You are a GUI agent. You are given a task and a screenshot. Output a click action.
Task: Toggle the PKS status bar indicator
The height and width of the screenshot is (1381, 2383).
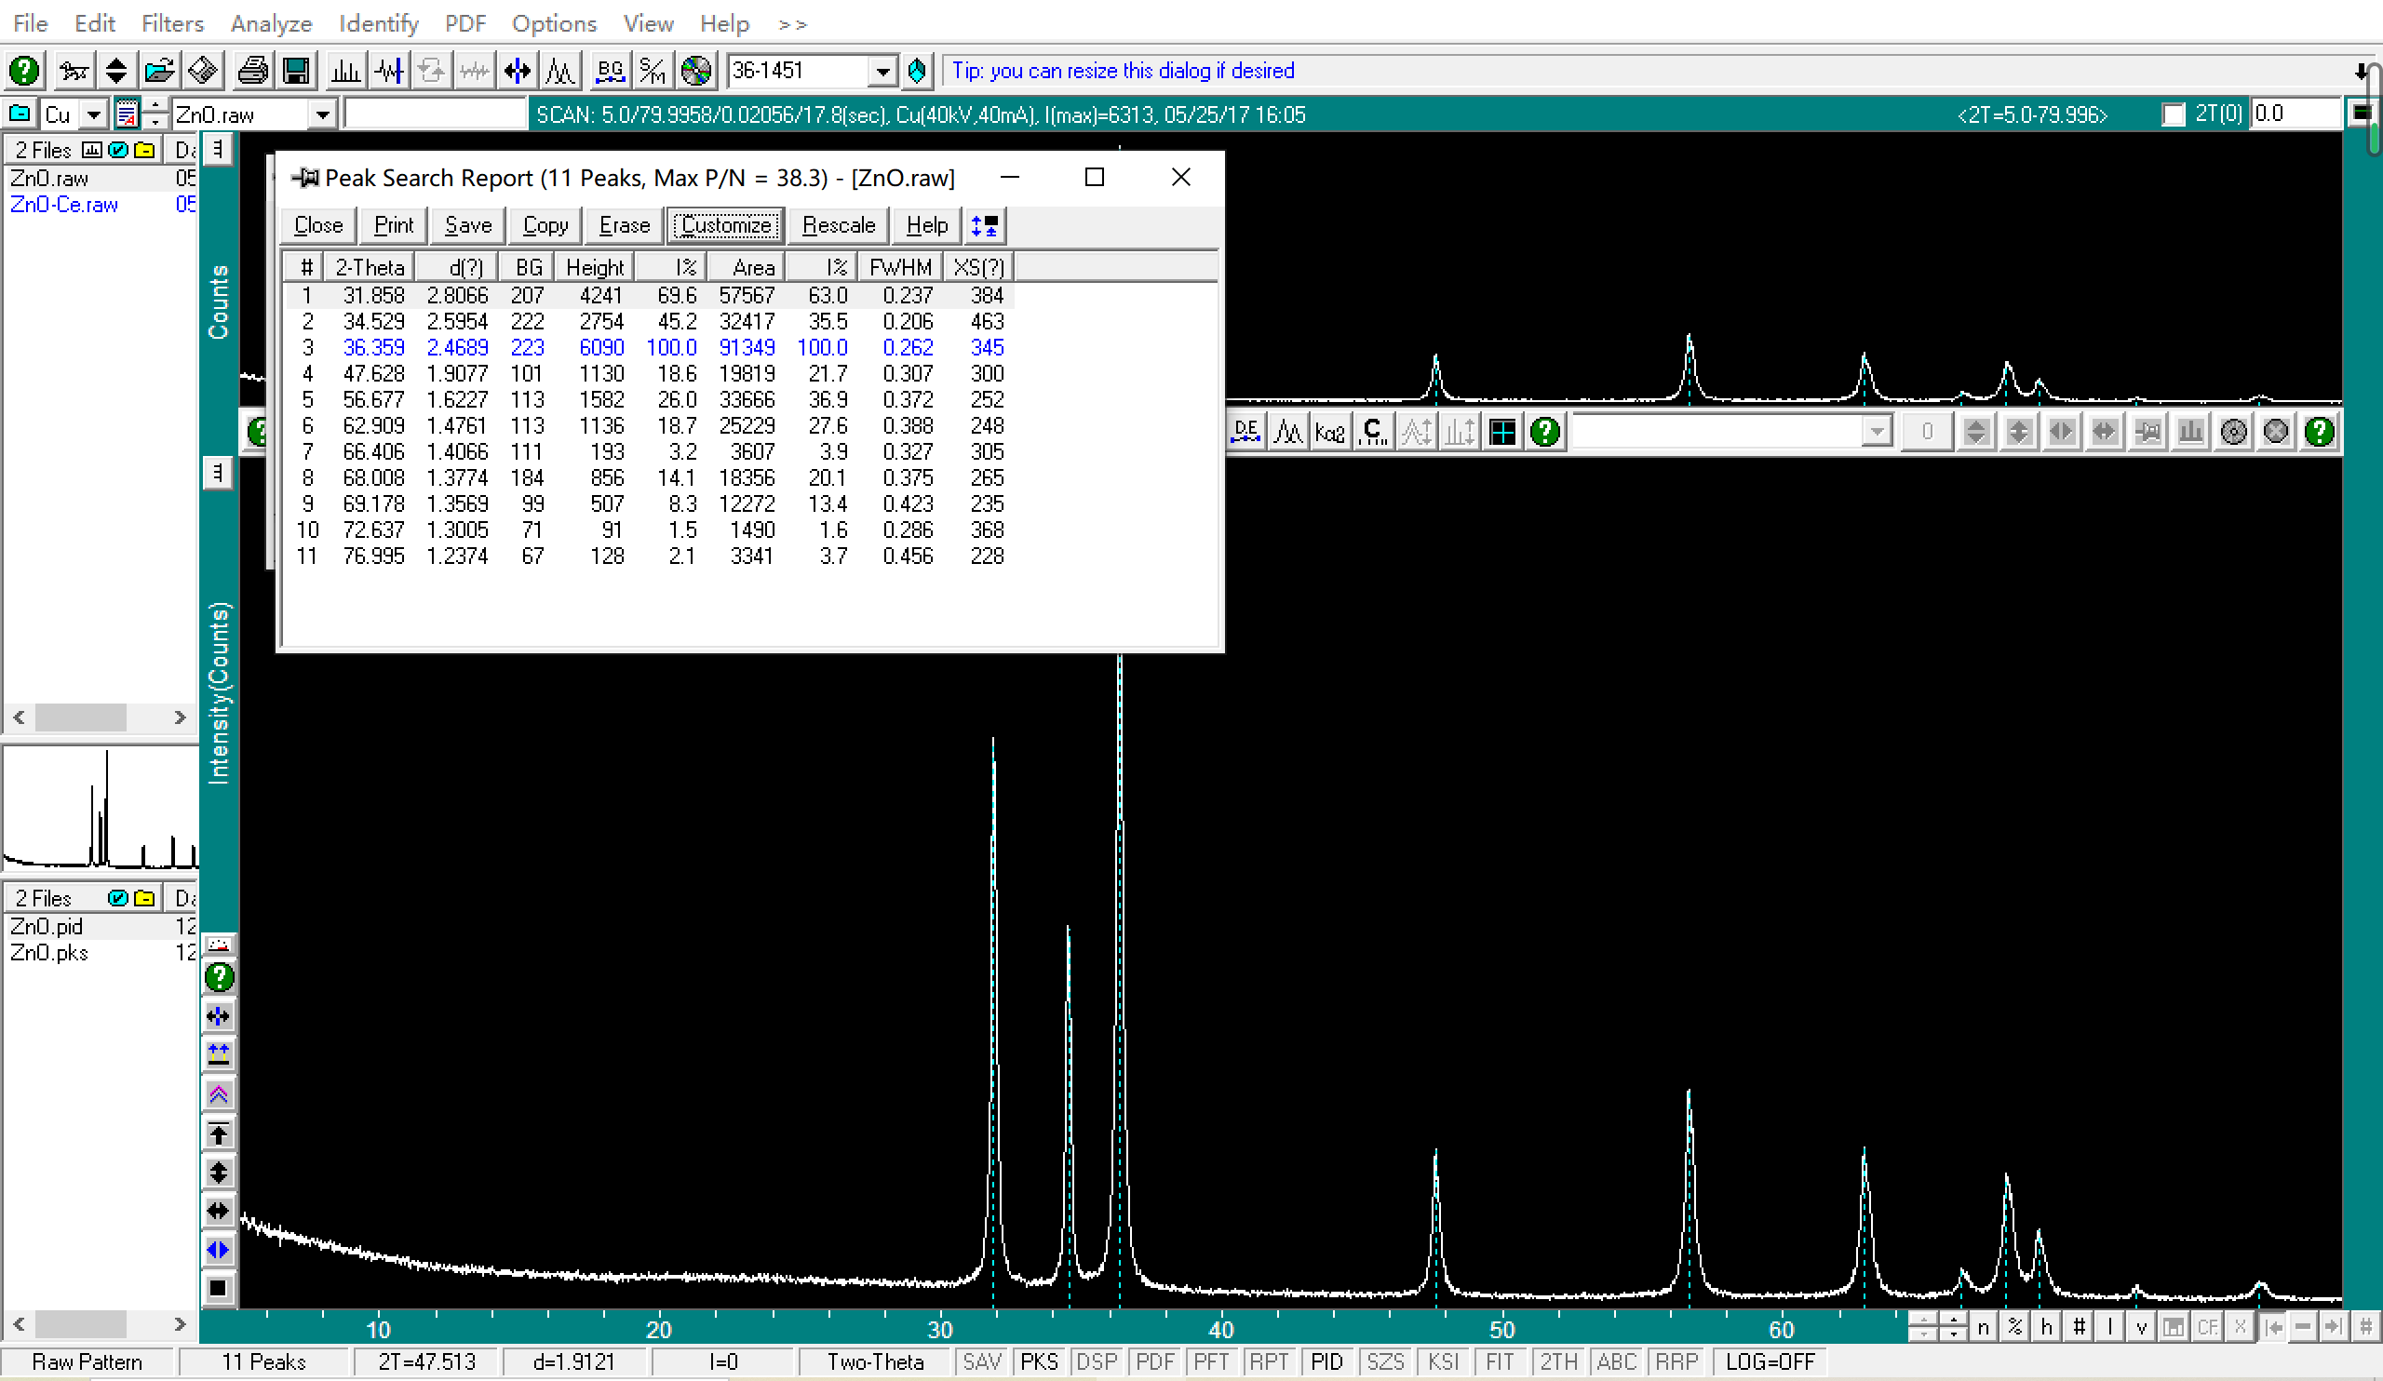click(x=1038, y=1361)
